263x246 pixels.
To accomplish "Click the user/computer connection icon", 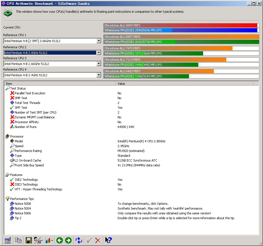I will [37, 240].
